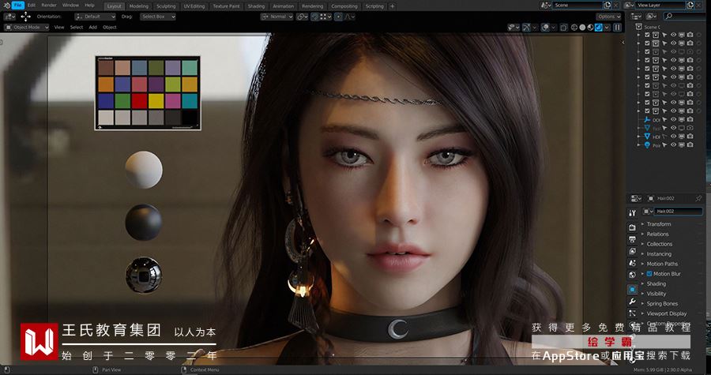
Task: Switch to solid viewport shading
Action: point(582,28)
